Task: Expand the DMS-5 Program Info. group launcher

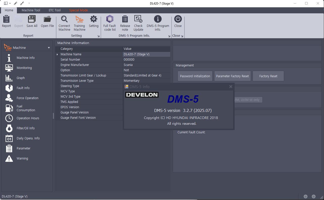Action: point(169,36)
